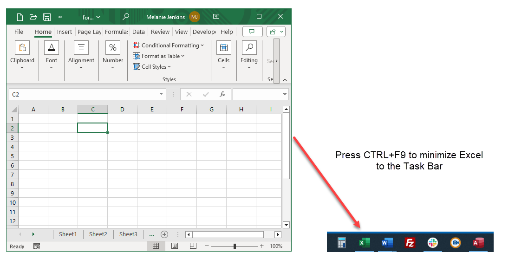Screen dimensions: 515x259
Task: Expand more Quick Access Toolbar commands
Action: [60, 17]
